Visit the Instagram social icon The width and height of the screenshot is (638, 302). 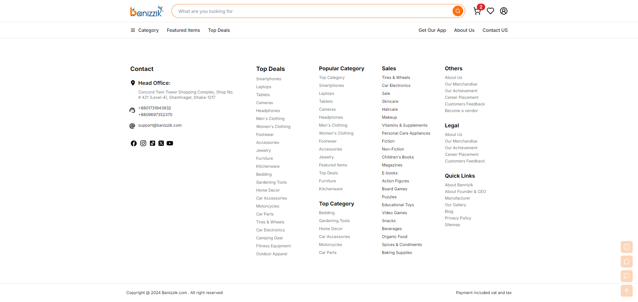coord(143,143)
